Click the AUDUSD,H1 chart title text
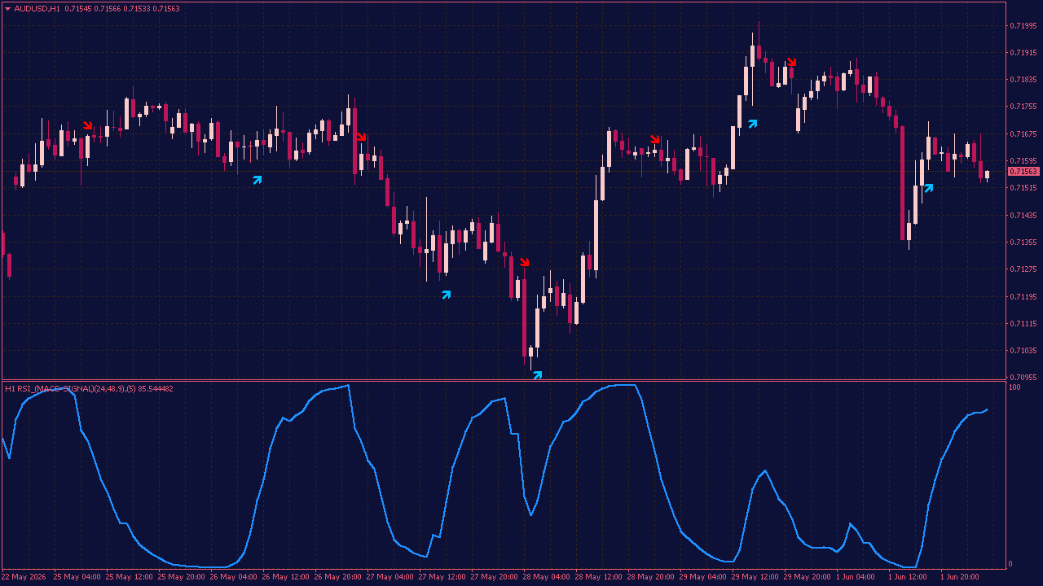This screenshot has width=1043, height=586. (37, 8)
